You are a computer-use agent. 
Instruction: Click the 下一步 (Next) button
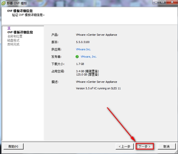coord(145,146)
